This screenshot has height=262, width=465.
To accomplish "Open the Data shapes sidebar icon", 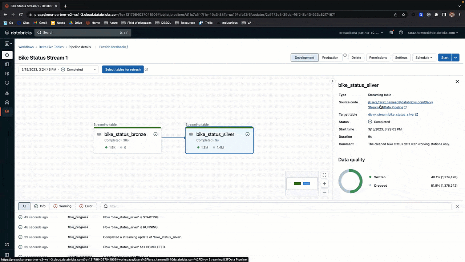I will coord(7,93).
